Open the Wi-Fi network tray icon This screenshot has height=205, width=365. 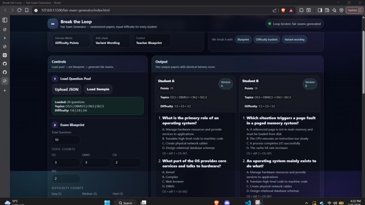[x=329, y=203]
